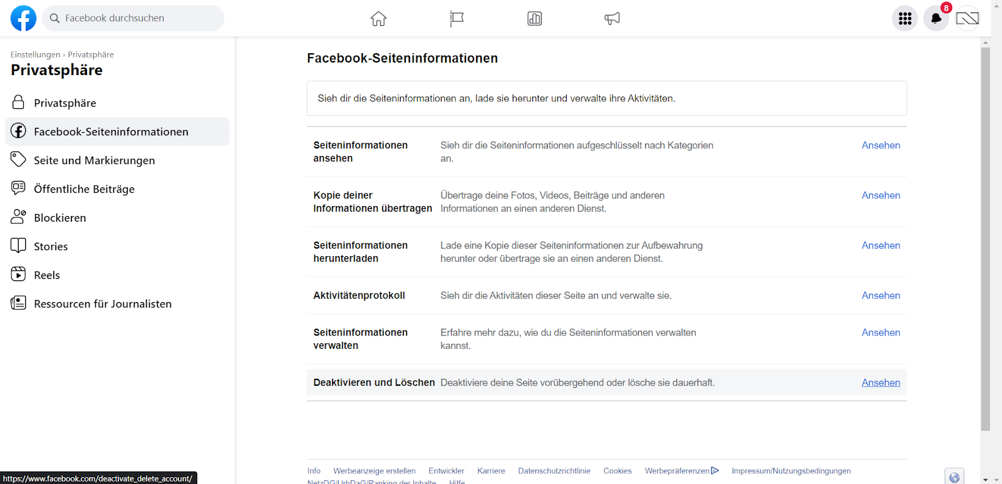
Task: Click the Öffentliche Beiträge icon
Action: tap(18, 188)
